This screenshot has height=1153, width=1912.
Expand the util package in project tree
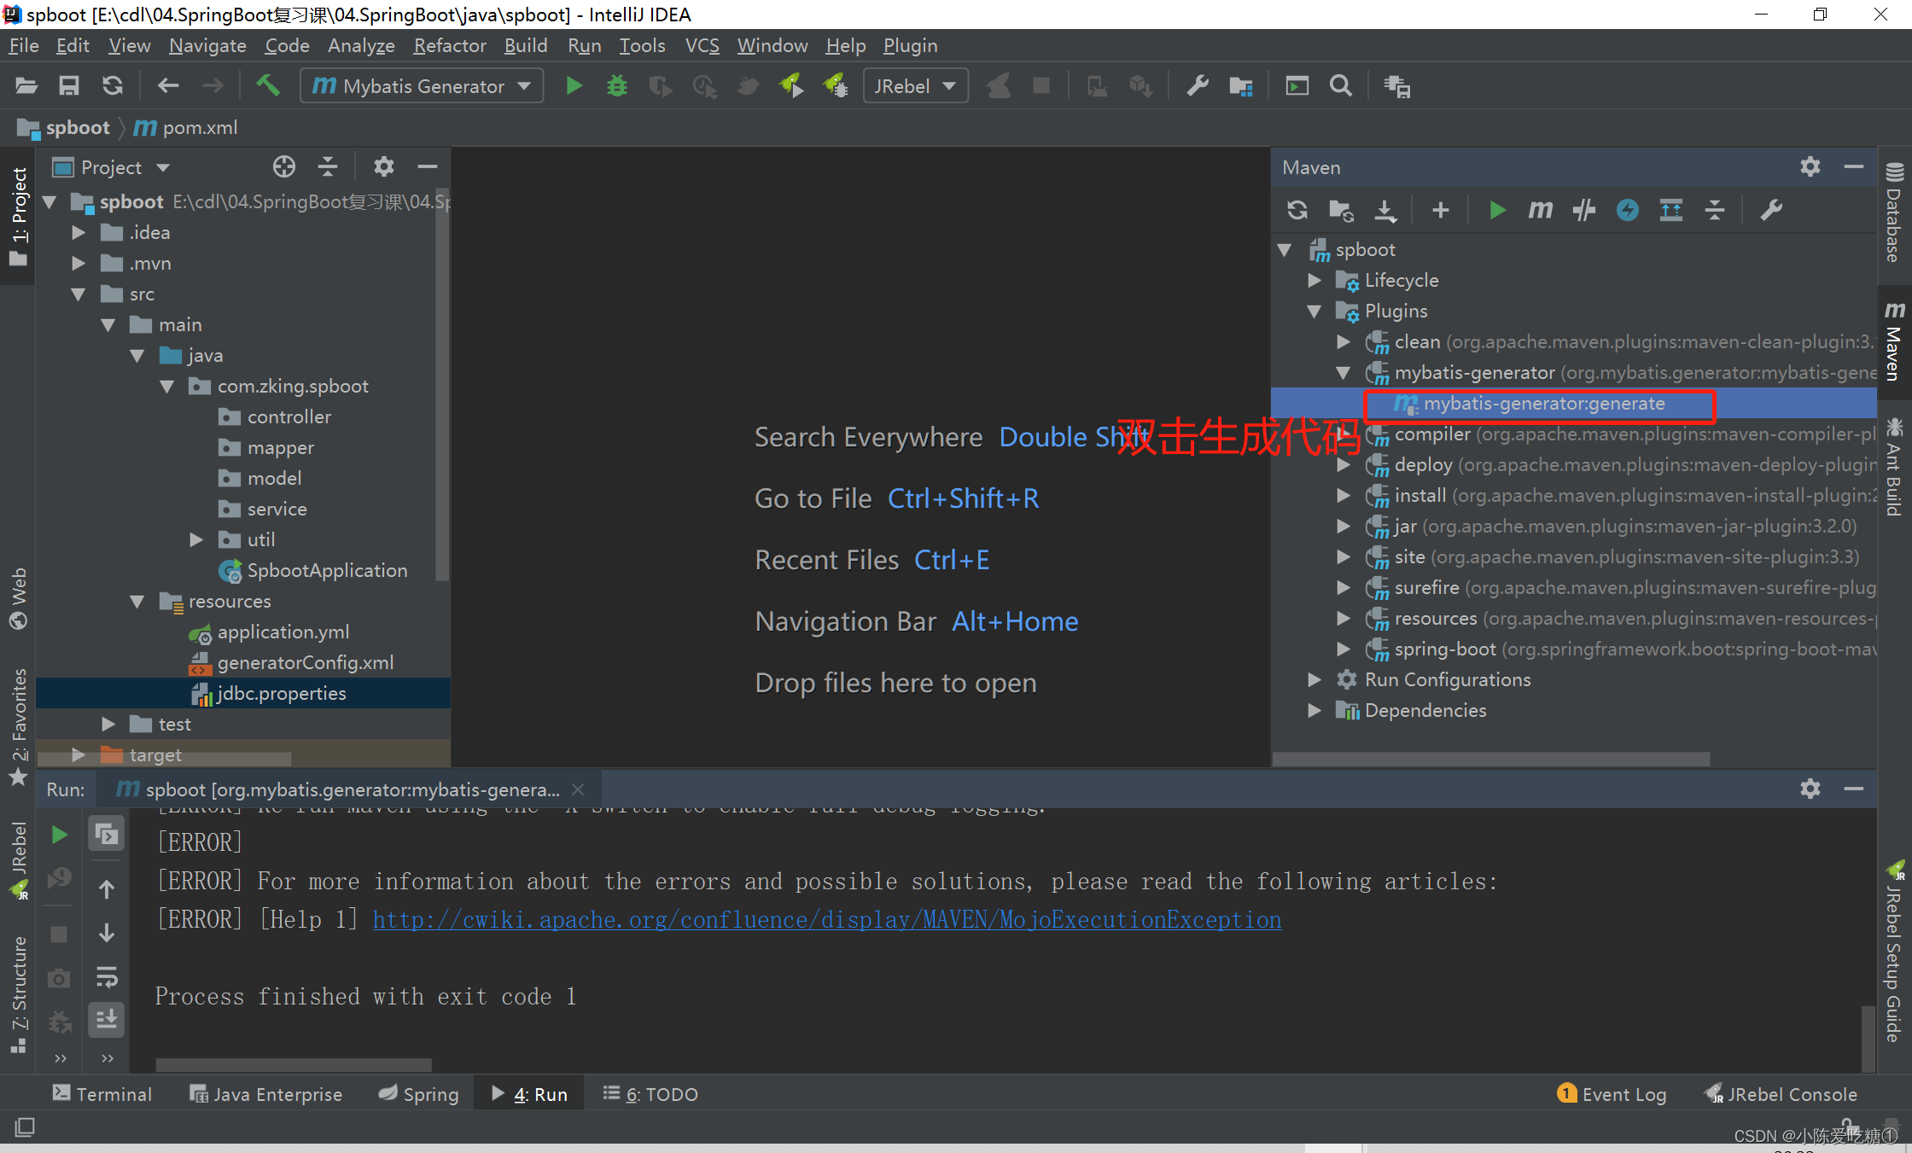click(x=196, y=539)
